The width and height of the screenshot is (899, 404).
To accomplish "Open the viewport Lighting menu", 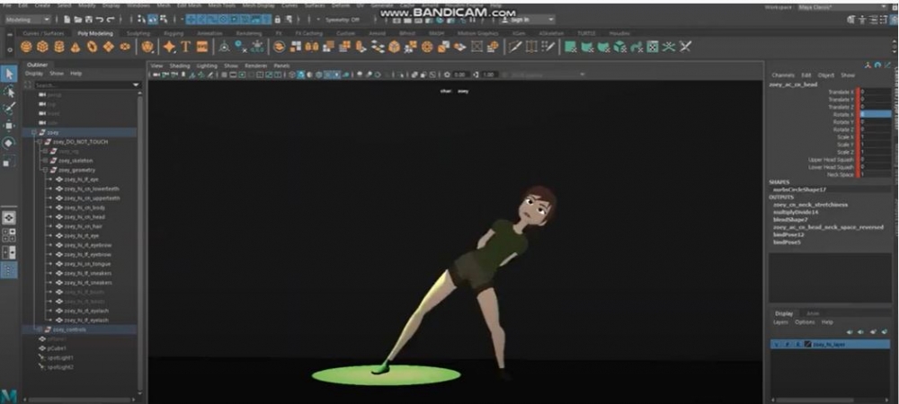I will coord(207,66).
